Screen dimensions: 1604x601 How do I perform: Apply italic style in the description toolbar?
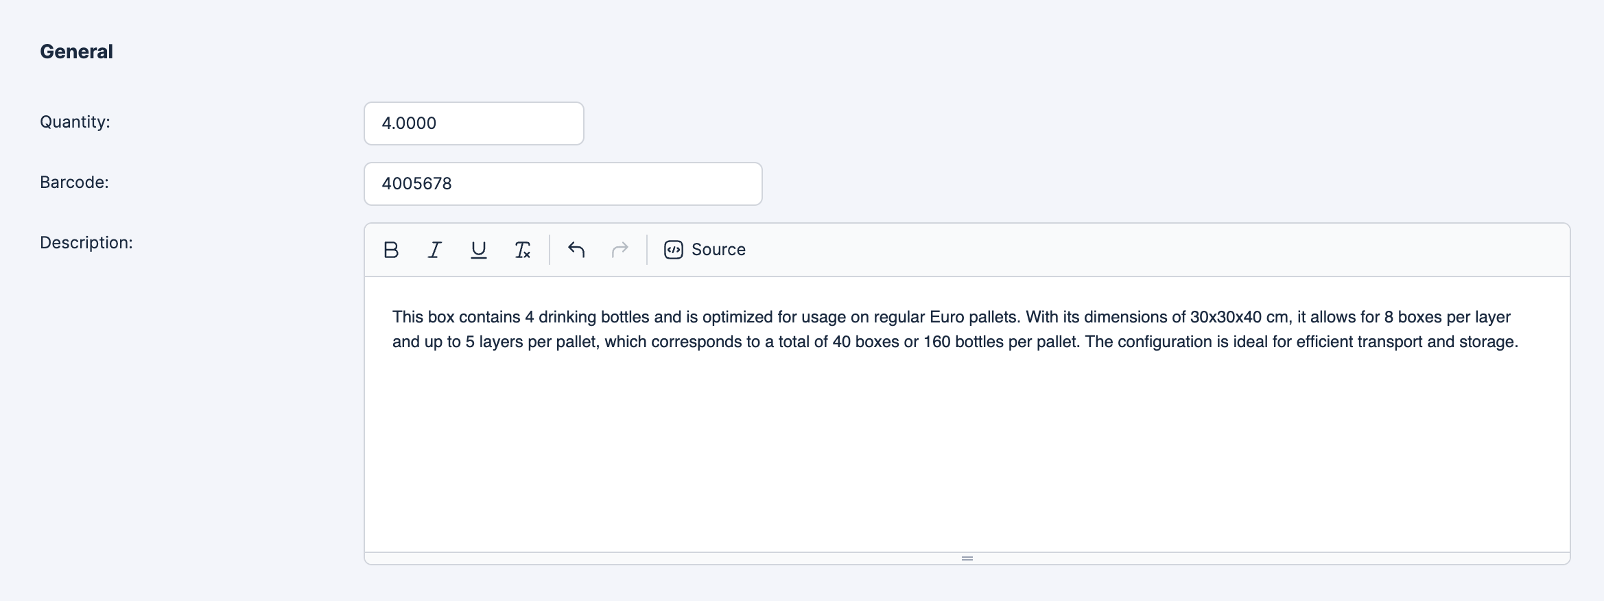pos(434,250)
